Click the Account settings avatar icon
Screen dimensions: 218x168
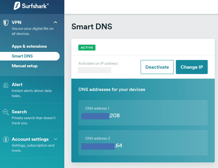6,139
